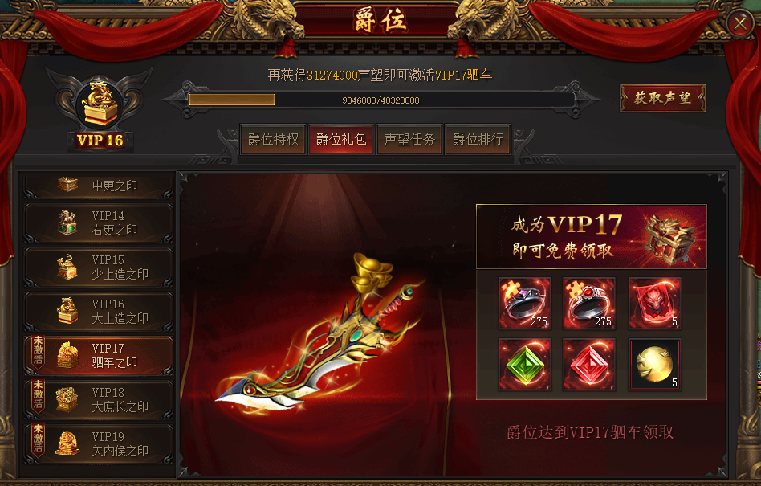Viewport: 761px width, 486px height.
Task: Click the VIP 16 golden seal badge
Action: tap(100, 110)
